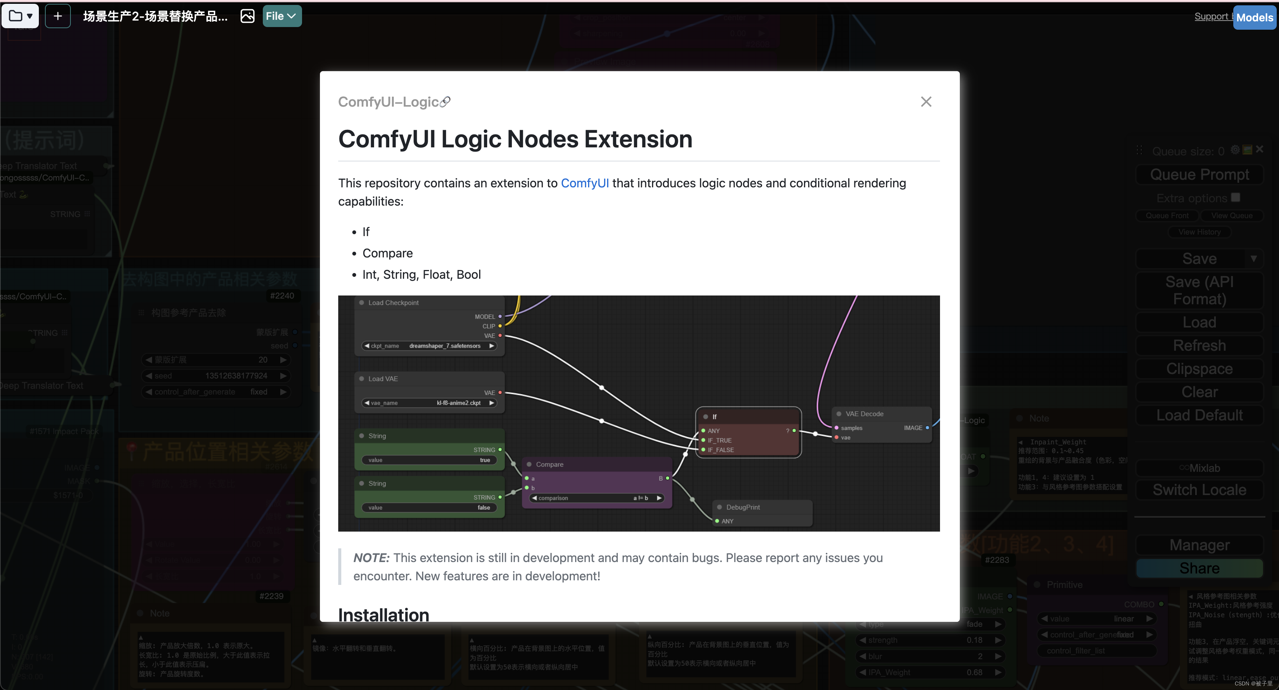The height and width of the screenshot is (690, 1279).
Task: Click the image gallery icon beside title
Action: [247, 16]
